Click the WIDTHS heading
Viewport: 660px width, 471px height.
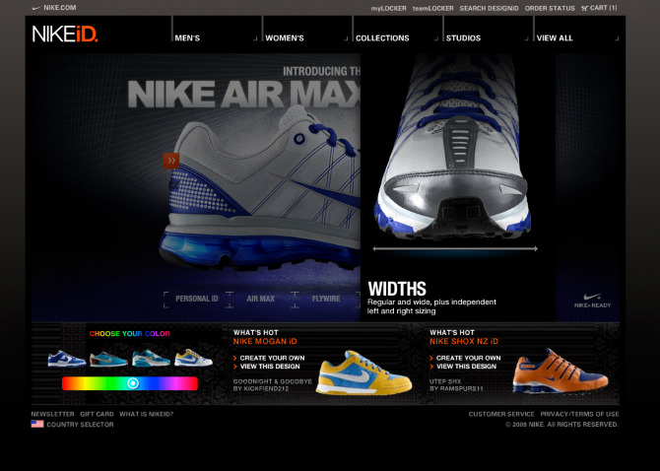[397, 289]
